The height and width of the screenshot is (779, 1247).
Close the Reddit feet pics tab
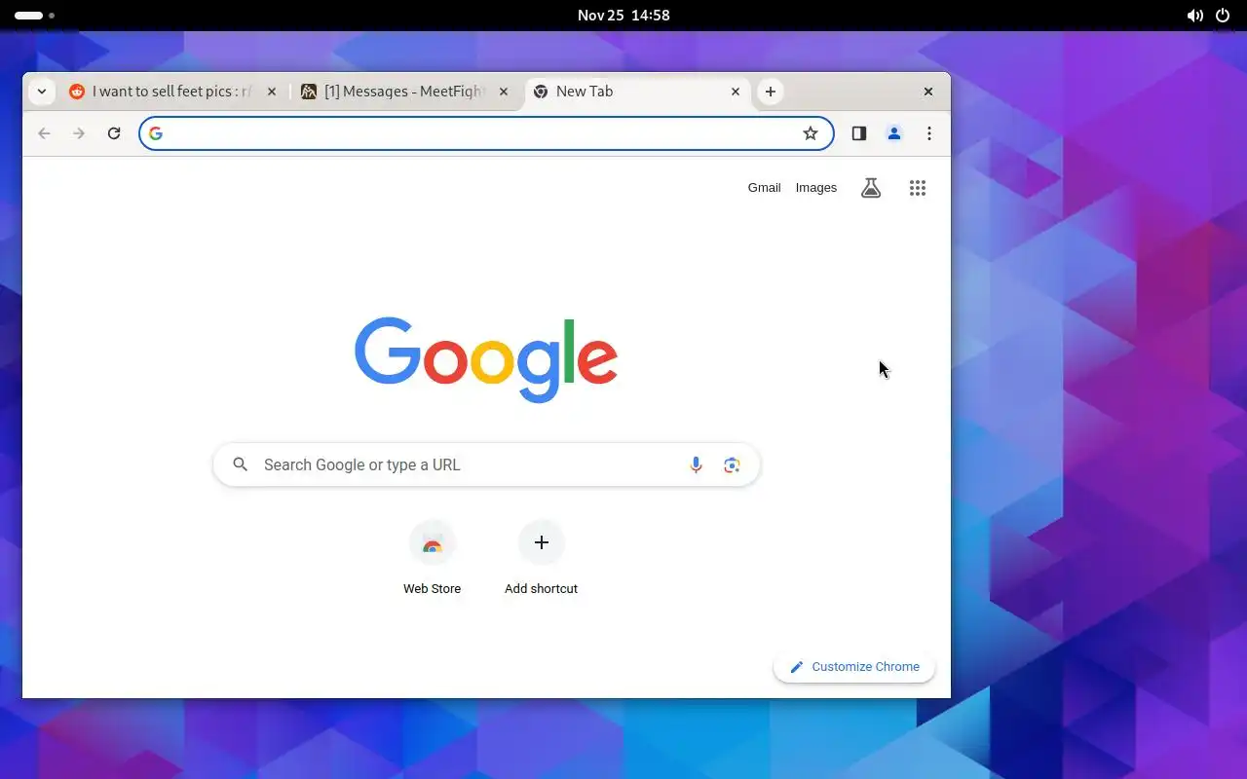272,92
